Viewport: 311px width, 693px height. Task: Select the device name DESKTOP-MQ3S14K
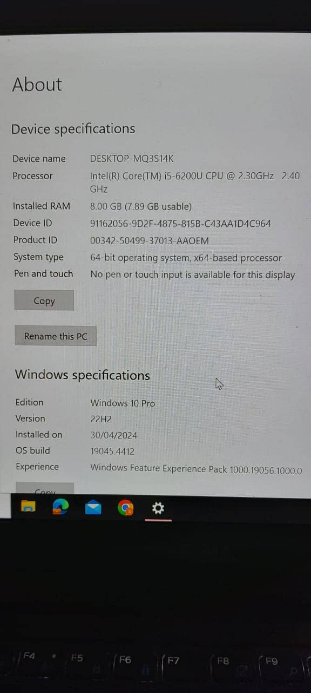(x=132, y=159)
